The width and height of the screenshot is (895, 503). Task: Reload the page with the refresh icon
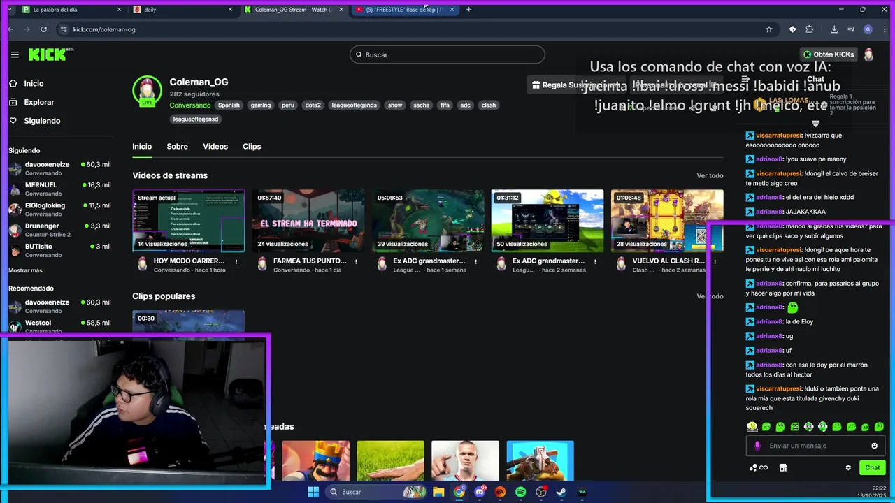(43, 29)
